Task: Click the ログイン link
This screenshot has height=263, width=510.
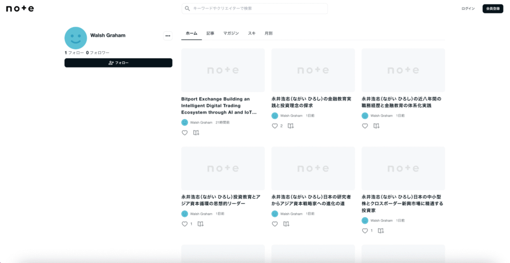Action: click(468, 8)
